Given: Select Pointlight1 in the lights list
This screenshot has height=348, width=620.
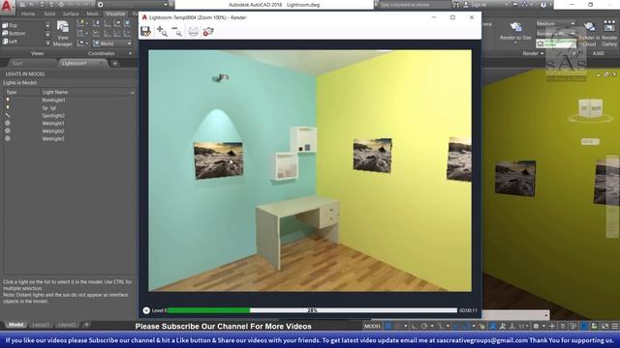Looking at the screenshot, I should tap(54, 101).
